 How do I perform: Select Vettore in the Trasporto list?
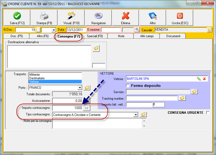point(55,82)
